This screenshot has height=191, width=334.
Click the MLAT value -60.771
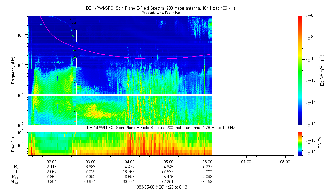128,182
